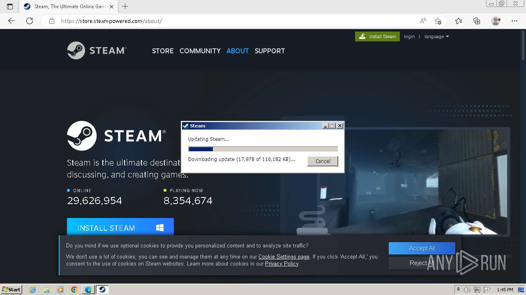Open the volume control tray icon
526x295 pixels.
(467, 290)
